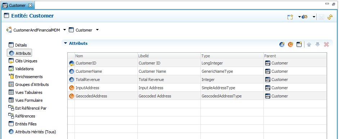Select the GeocodedAddress attribute row
This screenshot has width=339, height=139.
[197, 96]
